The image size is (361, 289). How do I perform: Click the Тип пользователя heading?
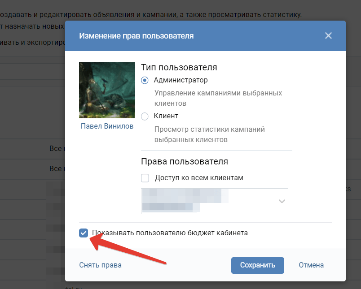[179, 68]
